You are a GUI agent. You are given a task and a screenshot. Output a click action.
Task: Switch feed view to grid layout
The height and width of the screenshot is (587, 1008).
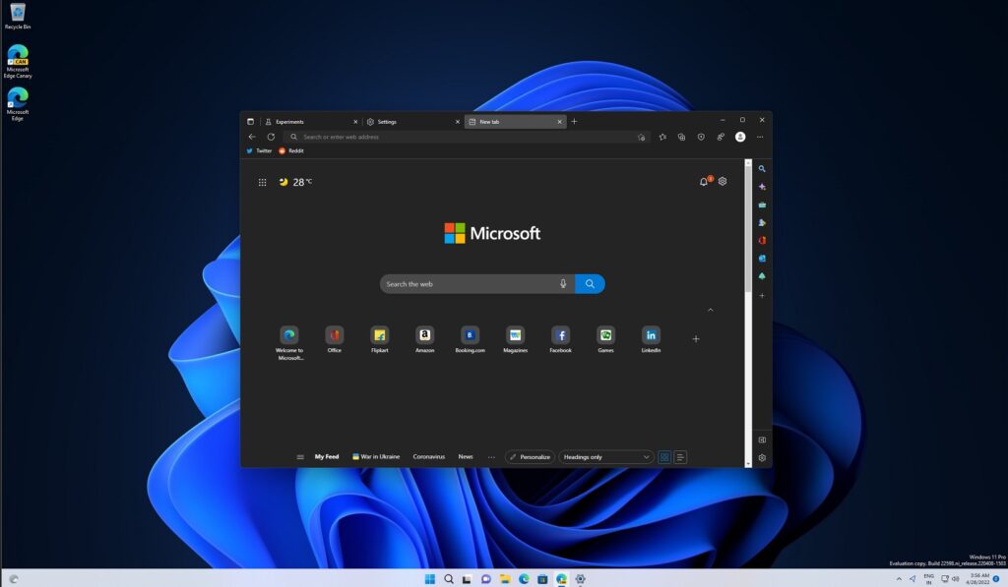[x=664, y=457]
